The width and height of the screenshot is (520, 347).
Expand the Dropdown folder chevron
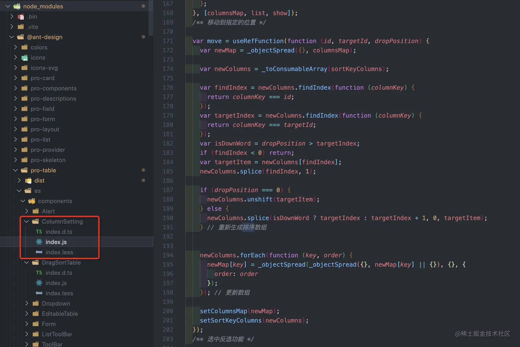[27, 303]
